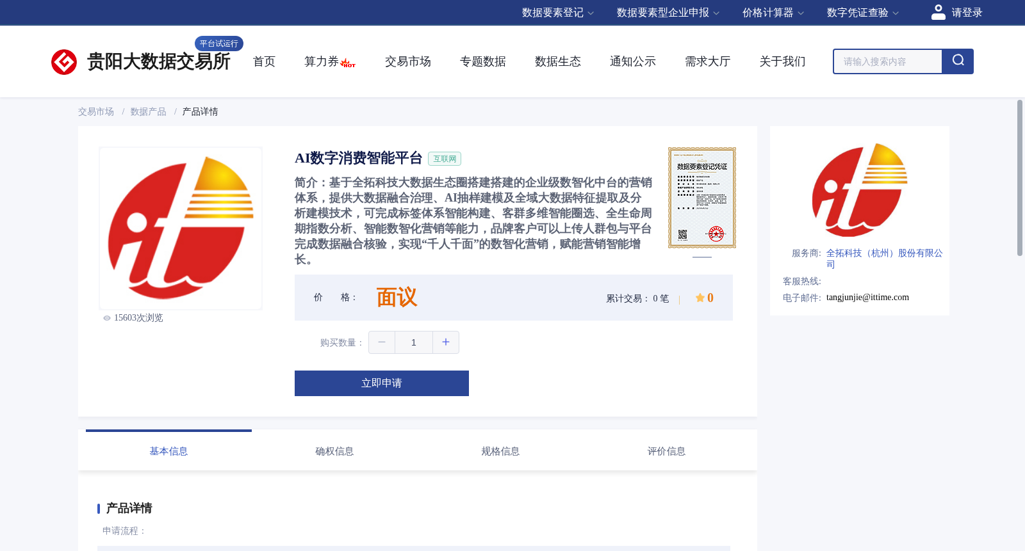Click the 产品详情 section heading
The image size is (1025, 551).
(129, 508)
